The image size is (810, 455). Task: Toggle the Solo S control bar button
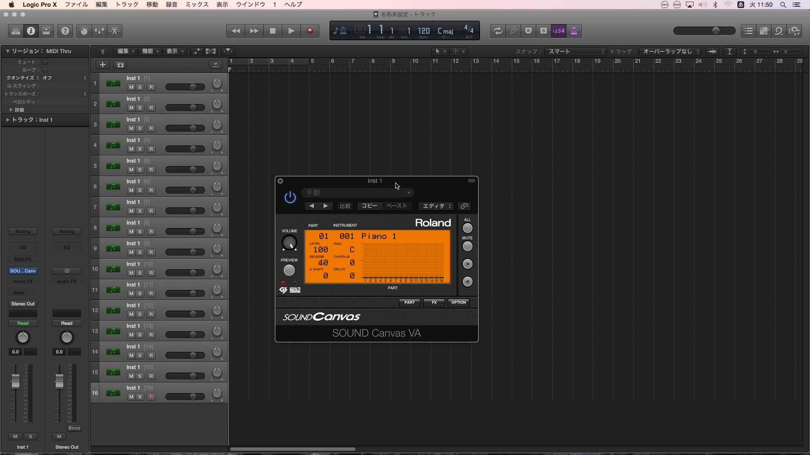coord(543,31)
